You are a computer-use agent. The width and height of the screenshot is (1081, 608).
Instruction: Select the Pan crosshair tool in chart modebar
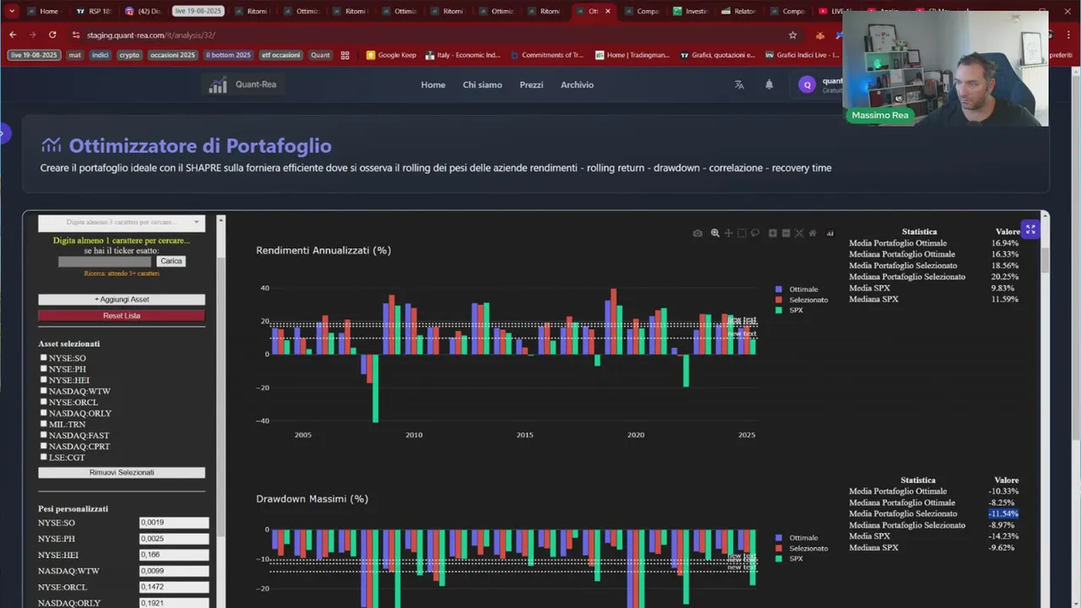(729, 233)
